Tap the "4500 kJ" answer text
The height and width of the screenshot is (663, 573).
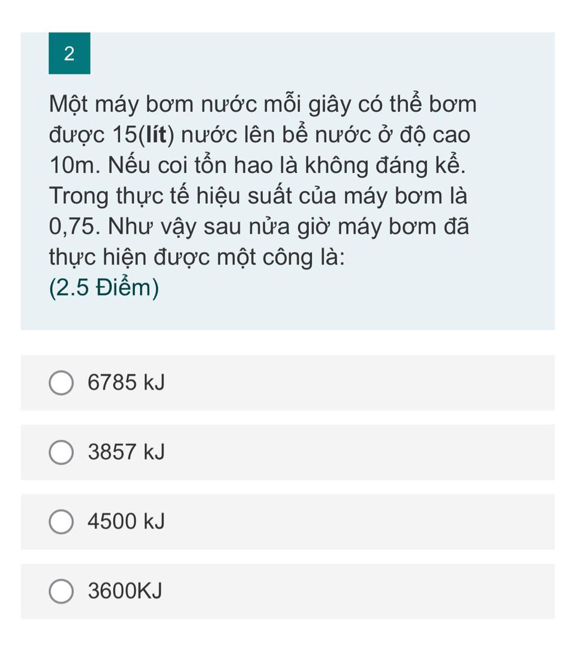(x=126, y=521)
